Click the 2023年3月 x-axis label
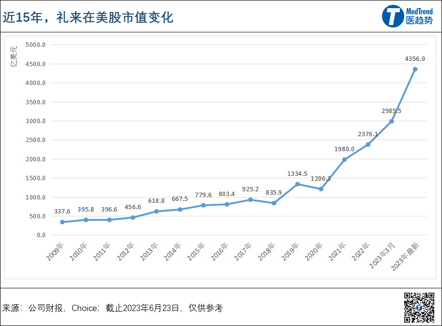Viewport: 442px width, 326px height. pyautogui.click(x=382, y=255)
